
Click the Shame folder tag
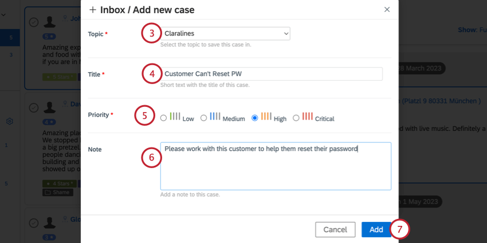(x=58, y=192)
